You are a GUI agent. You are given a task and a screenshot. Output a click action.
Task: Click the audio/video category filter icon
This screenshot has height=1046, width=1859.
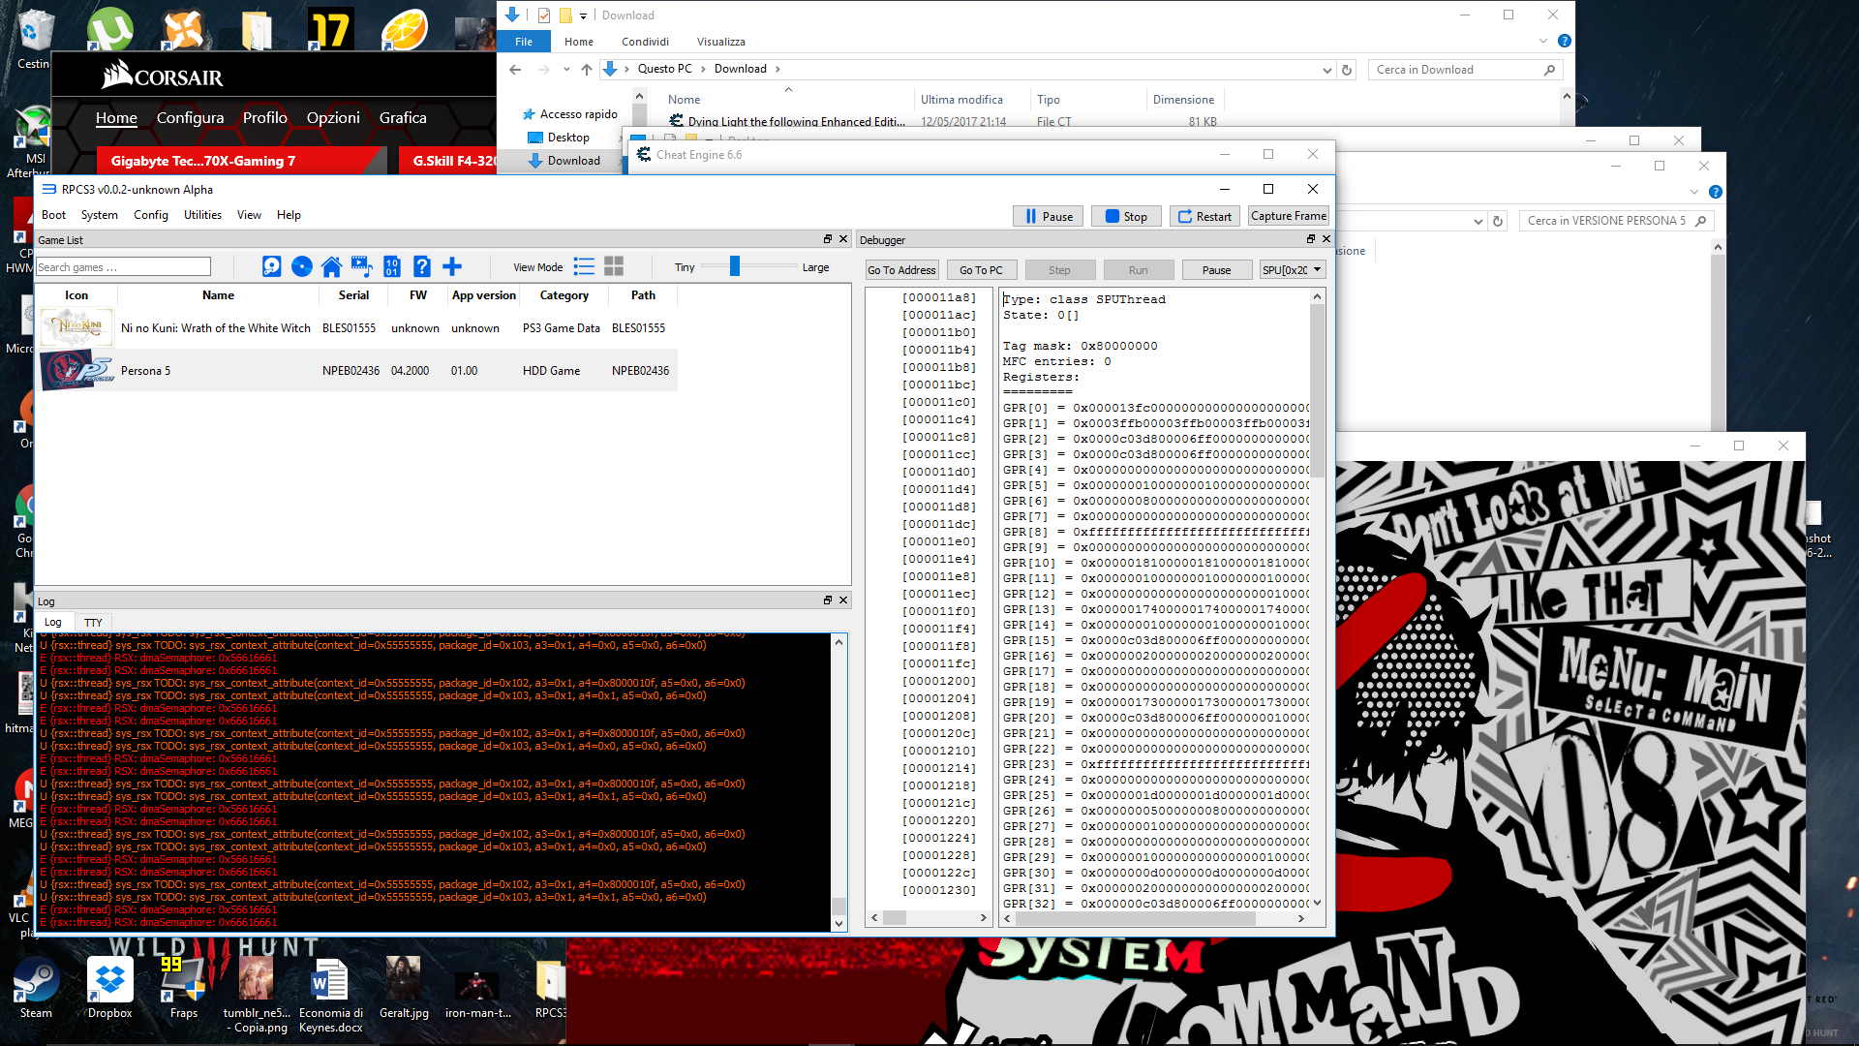tap(361, 266)
